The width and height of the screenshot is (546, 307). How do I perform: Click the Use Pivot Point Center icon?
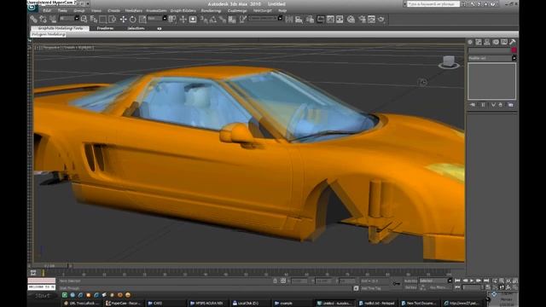click(x=172, y=19)
